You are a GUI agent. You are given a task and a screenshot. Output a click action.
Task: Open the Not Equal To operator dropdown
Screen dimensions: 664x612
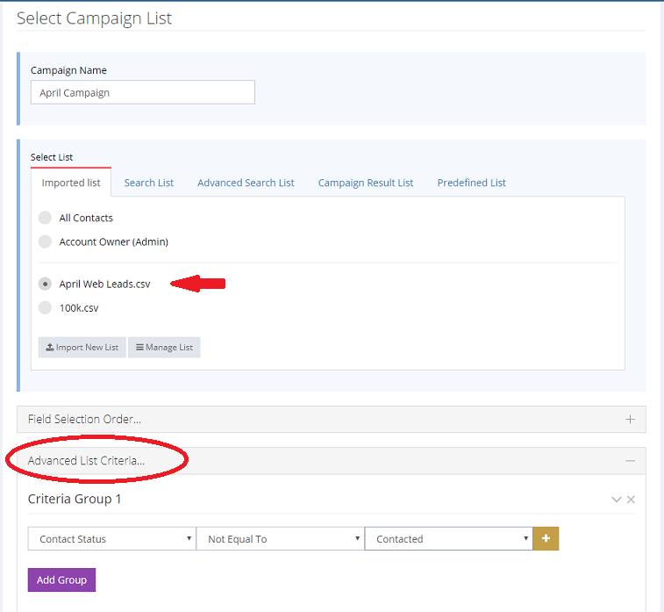tap(280, 539)
